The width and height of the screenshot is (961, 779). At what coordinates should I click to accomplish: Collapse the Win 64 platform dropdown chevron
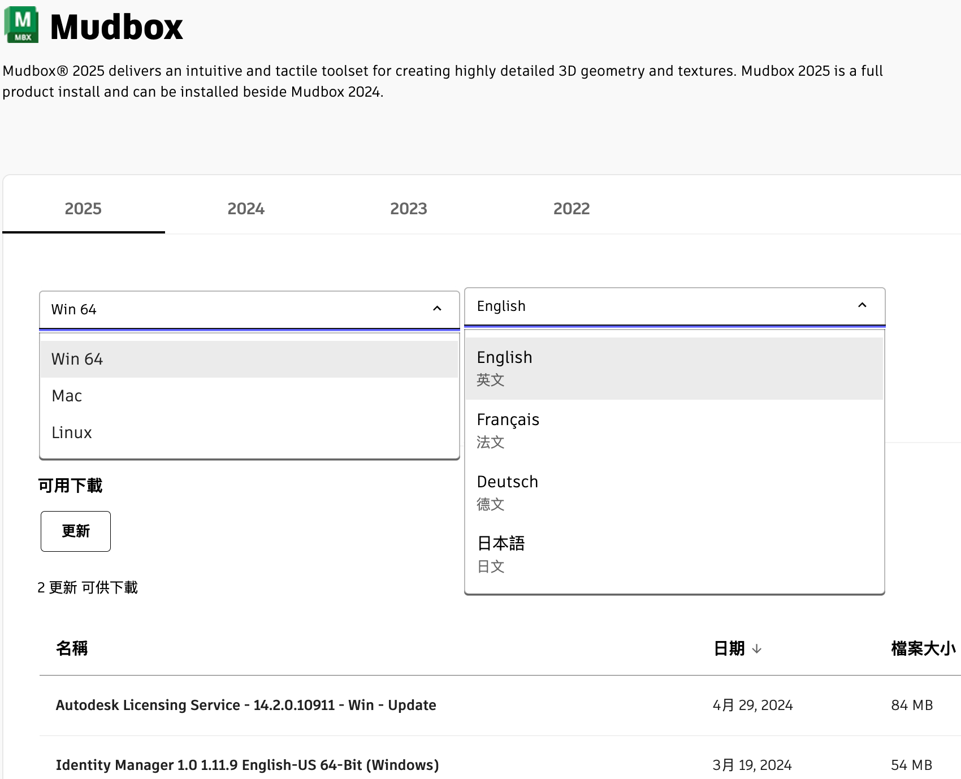coord(437,309)
